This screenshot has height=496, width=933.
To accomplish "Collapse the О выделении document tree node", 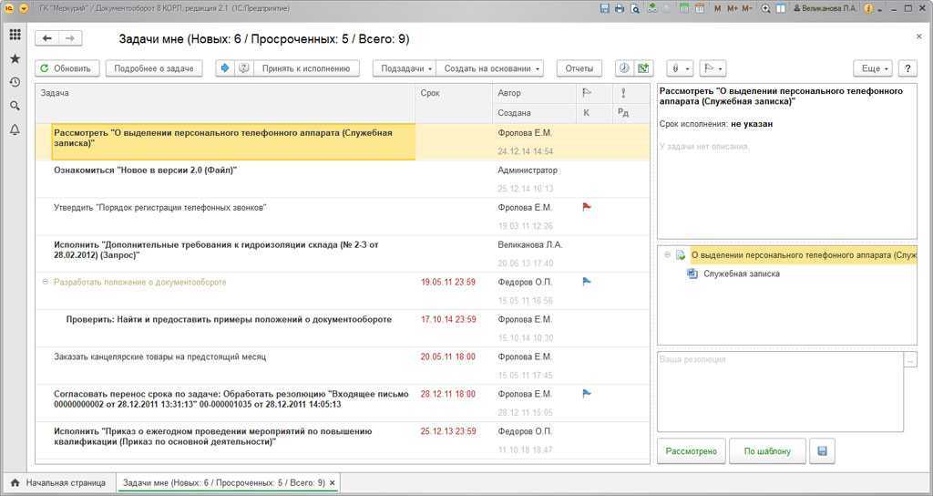I will point(667,255).
